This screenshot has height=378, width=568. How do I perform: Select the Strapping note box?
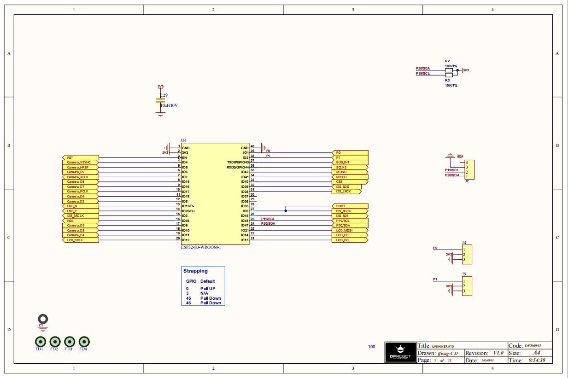[203, 286]
